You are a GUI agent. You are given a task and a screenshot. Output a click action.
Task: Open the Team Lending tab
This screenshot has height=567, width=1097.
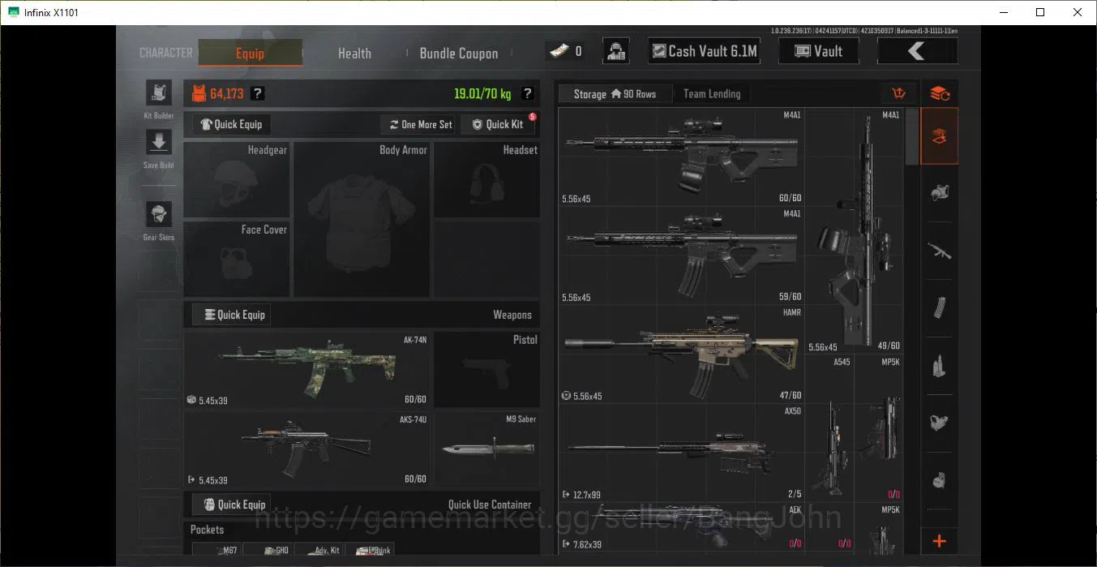click(712, 94)
